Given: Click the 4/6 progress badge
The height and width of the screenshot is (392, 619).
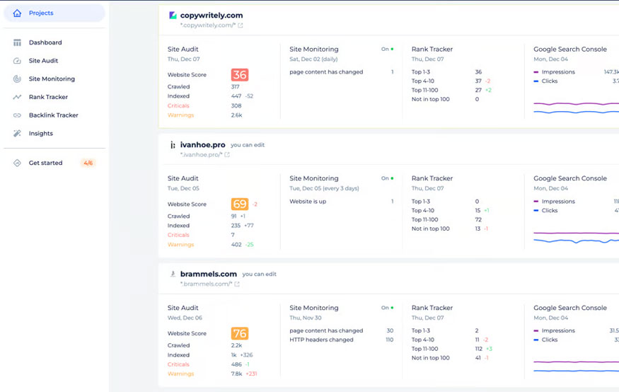Looking at the screenshot, I should coord(88,163).
